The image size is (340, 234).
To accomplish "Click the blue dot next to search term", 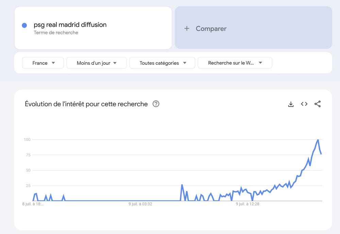I will [x=24, y=25].
